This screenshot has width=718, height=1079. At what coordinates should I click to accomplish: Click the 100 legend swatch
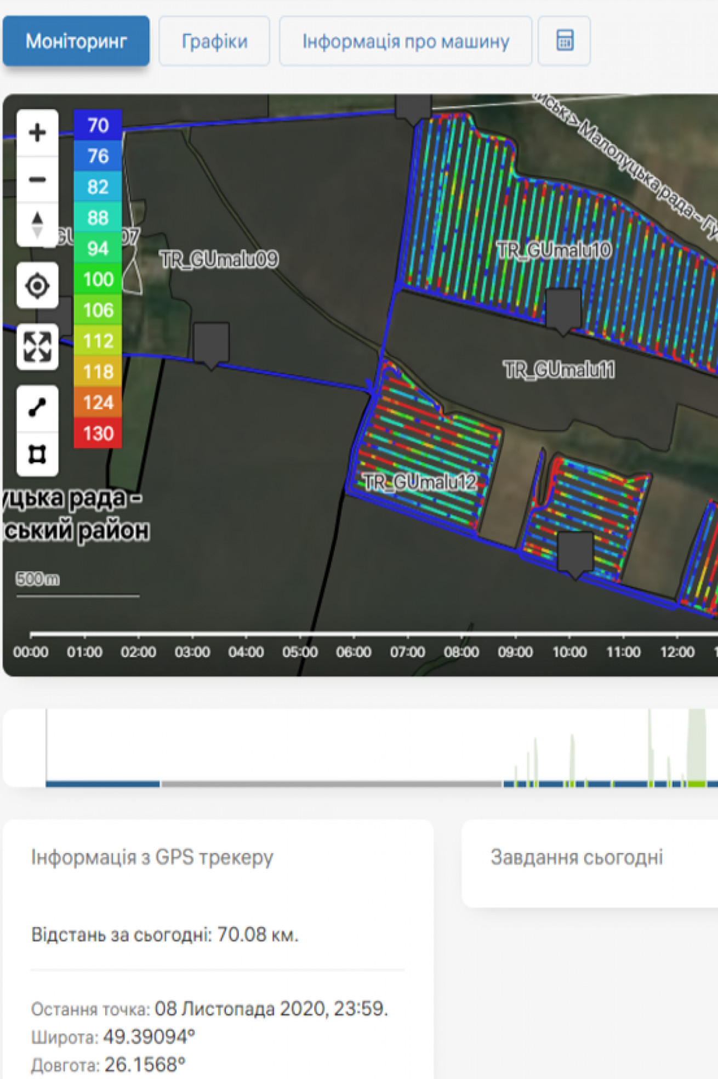(x=98, y=279)
